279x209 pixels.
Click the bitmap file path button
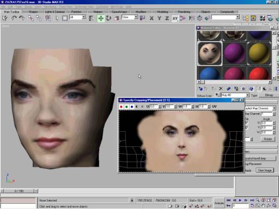click(260, 158)
